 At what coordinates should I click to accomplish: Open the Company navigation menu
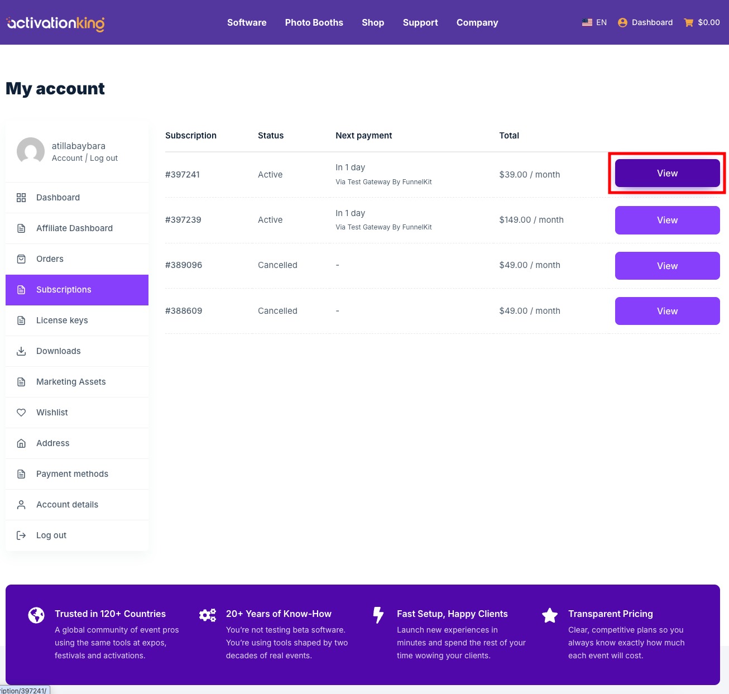coord(477,23)
